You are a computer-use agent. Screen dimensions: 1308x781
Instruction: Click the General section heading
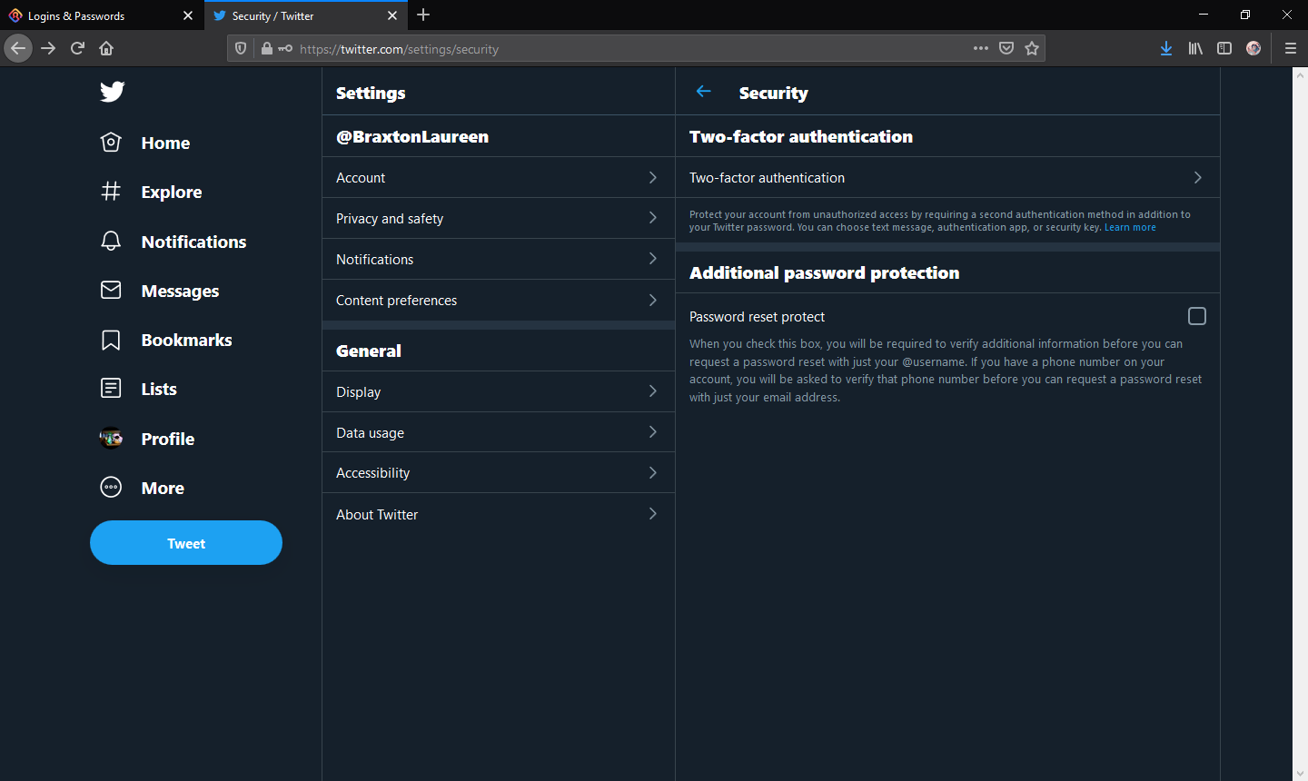(x=369, y=351)
